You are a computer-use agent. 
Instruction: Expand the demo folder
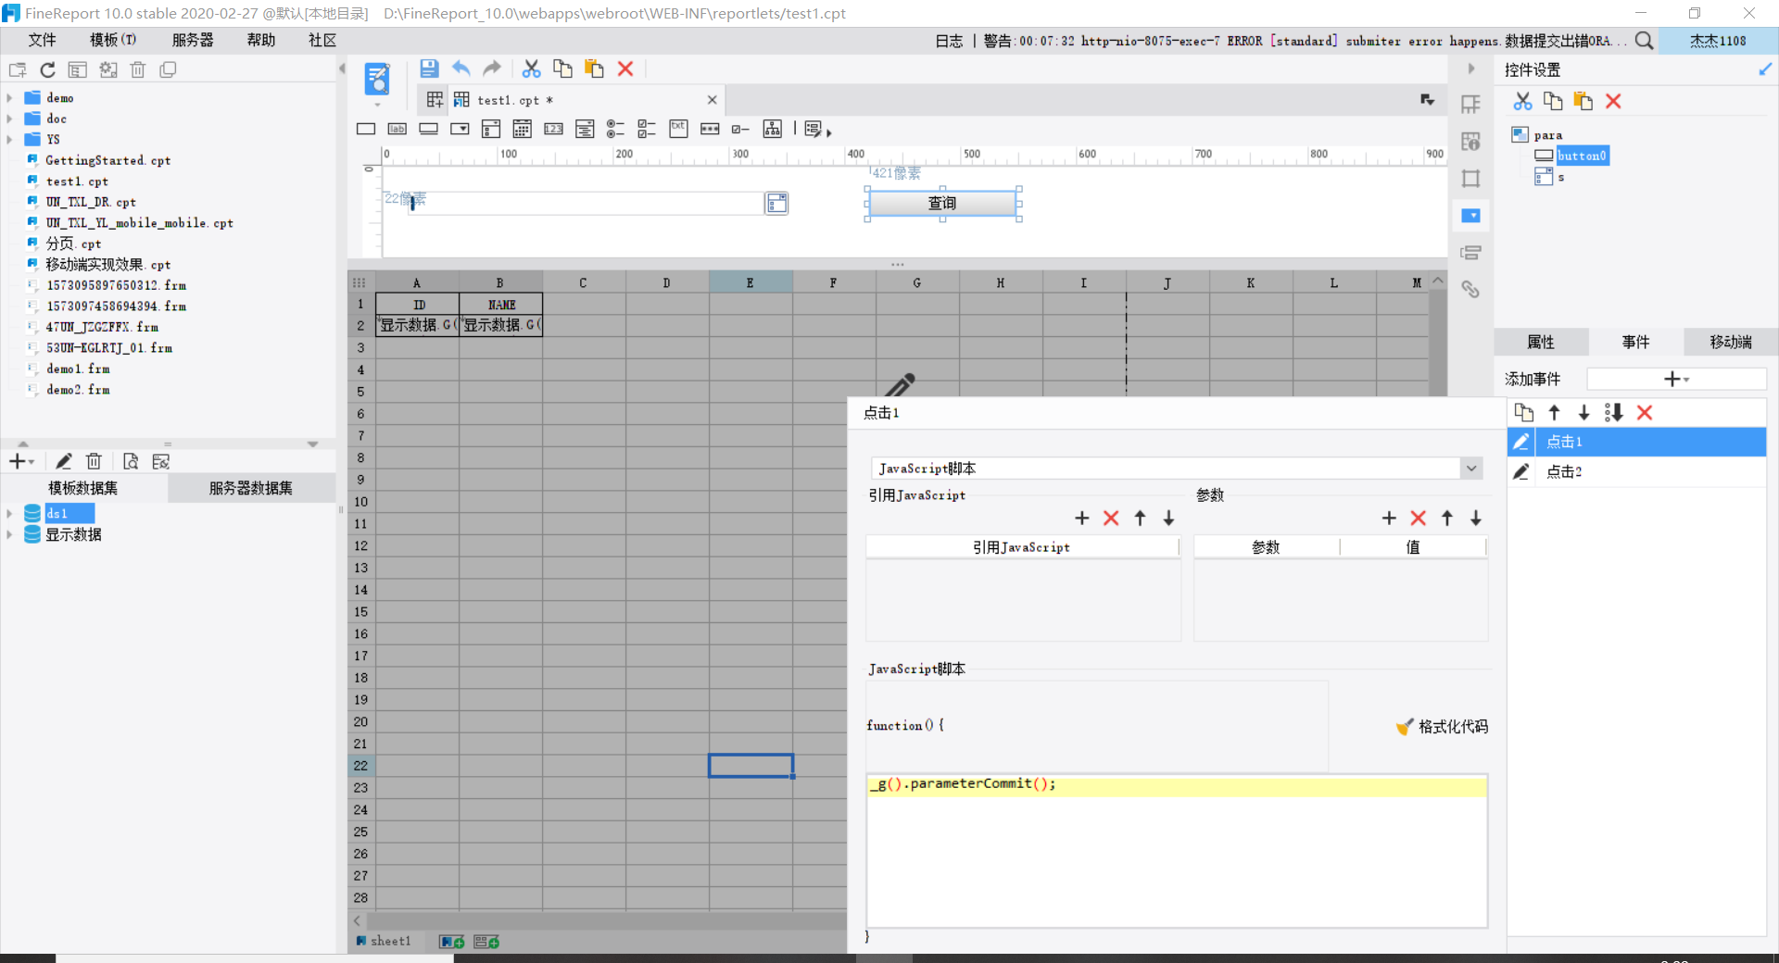(9, 97)
